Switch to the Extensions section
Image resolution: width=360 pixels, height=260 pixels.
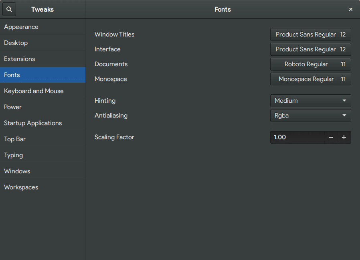(x=20, y=59)
